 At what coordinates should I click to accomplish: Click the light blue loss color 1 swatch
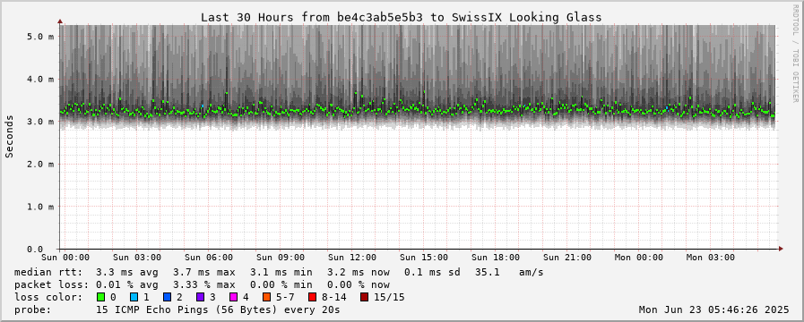[134, 298]
